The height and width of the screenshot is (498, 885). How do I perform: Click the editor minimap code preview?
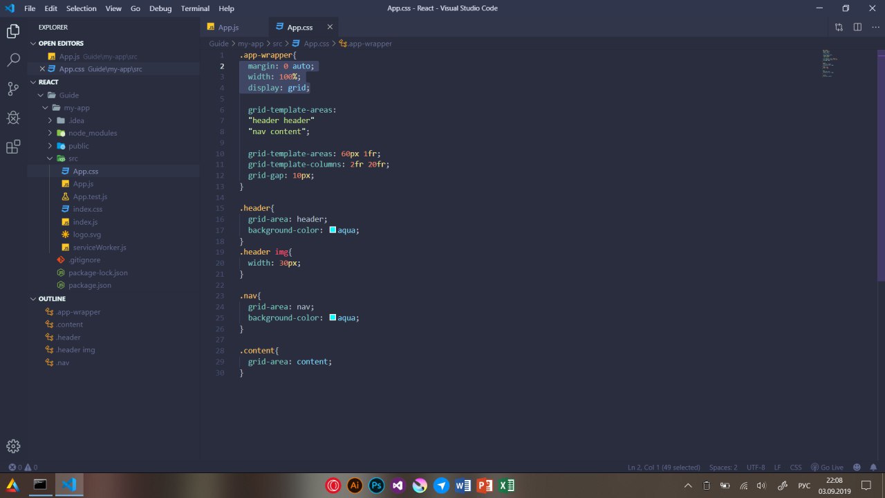[830, 63]
